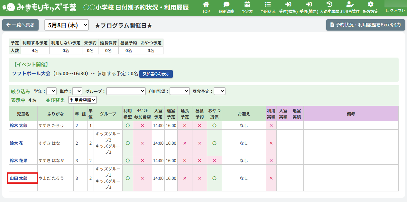Image resolution: width=407 pixels, height=202 pixels.
Task: Click ログアウト in the header
Action: tap(395, 10)
